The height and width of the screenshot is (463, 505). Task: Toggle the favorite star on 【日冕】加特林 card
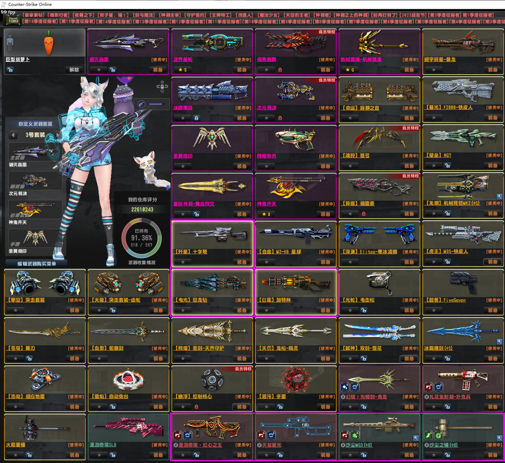coord(267,310)
